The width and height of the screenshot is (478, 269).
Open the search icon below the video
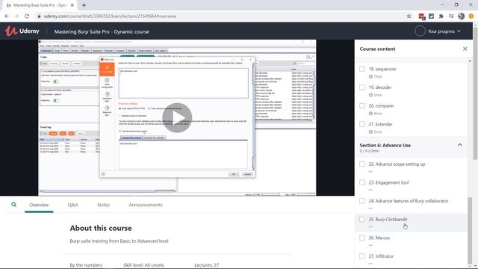coord(13,205)
